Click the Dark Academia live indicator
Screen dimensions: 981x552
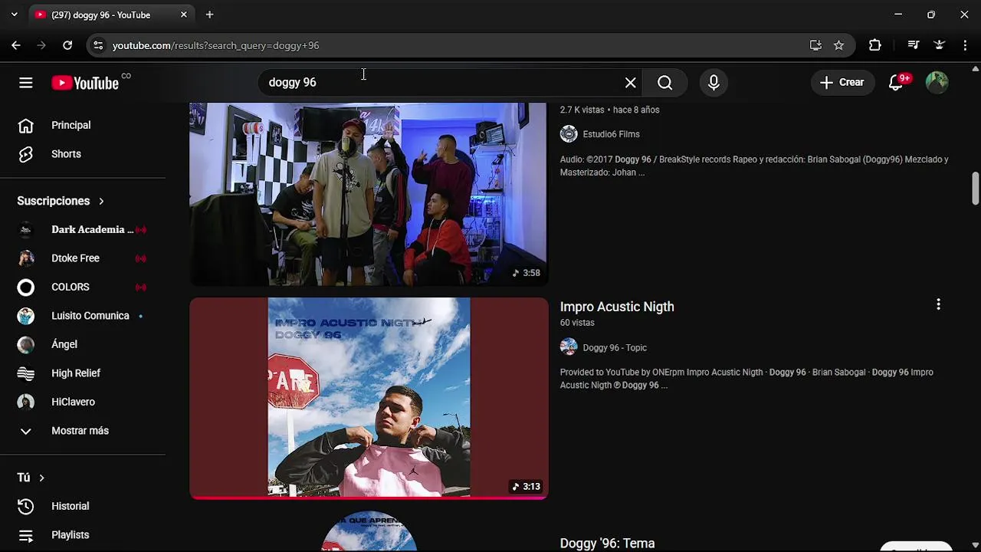[x=140, y=229]
